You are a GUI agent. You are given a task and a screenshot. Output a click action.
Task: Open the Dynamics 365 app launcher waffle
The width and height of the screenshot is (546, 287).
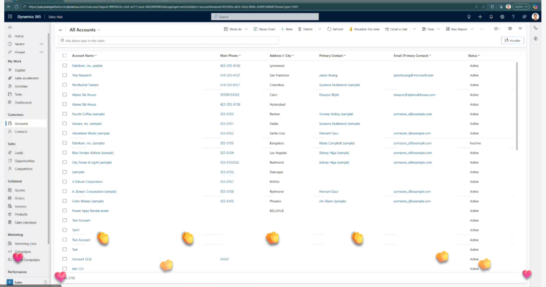(x=10, y=17)
